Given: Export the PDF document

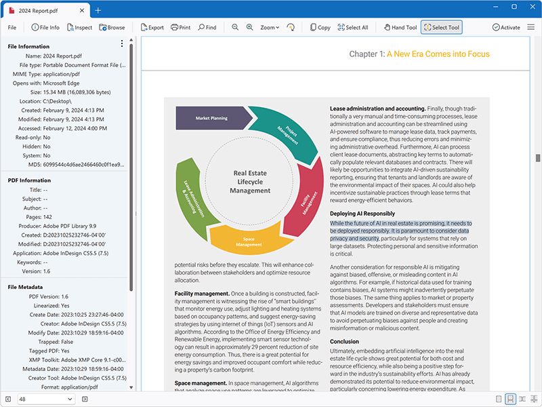Looking at the screenshot, I should [x=152, y=28].
